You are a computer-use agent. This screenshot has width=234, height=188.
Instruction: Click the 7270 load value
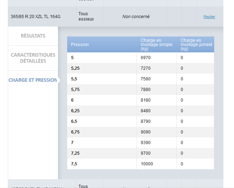click(145, 68)
